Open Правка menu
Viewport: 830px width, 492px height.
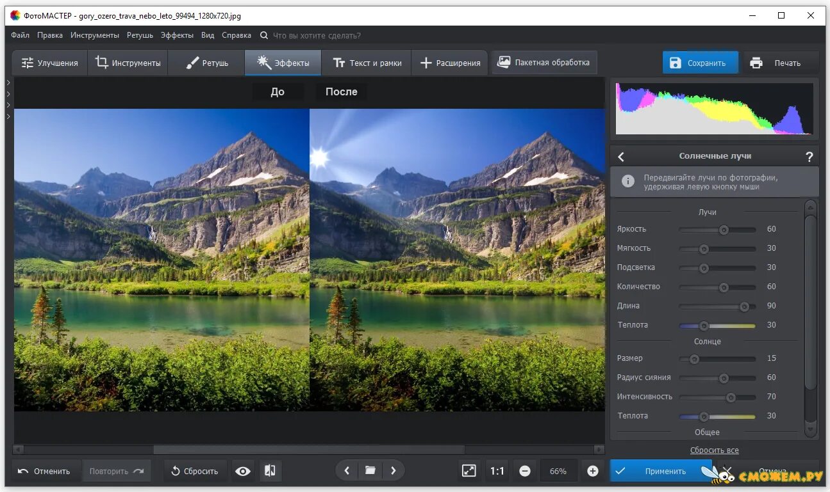tap(50, 35)
